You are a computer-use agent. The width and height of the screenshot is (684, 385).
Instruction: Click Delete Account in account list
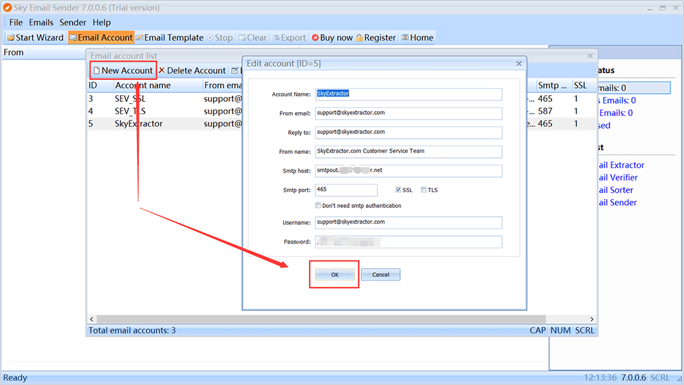[192, 70]
